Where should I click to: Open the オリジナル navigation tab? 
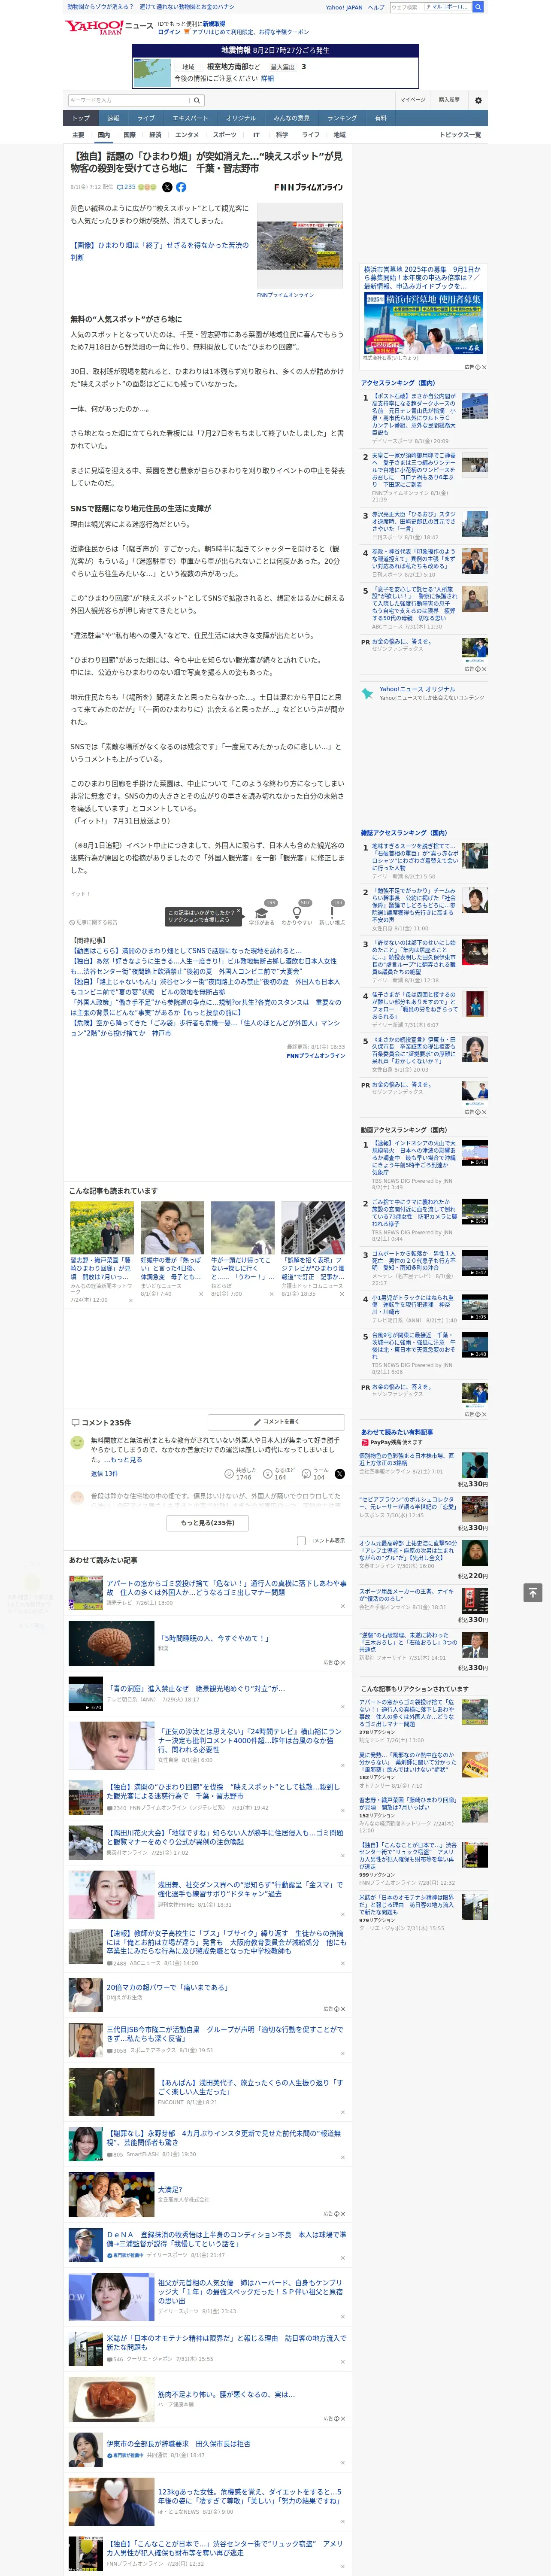[241, 118]
